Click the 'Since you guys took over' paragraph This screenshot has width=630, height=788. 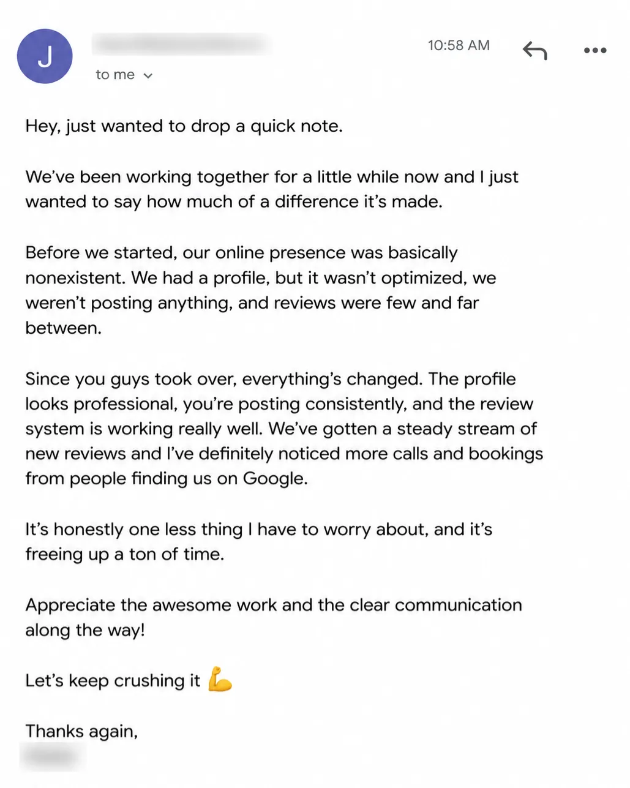tap(284, 429)
